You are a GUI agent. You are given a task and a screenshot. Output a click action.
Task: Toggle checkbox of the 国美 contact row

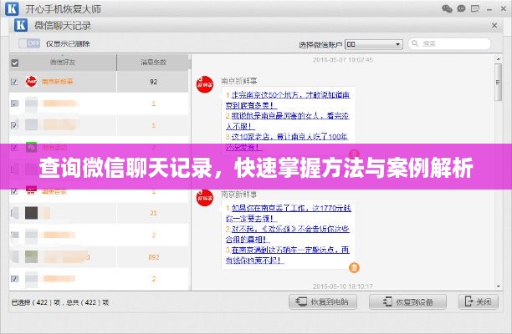(x=14, y=191)
